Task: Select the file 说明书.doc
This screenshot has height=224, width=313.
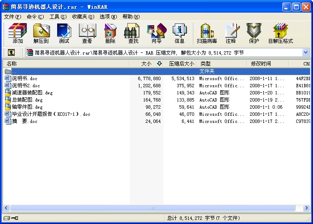Action: (25, 78)
